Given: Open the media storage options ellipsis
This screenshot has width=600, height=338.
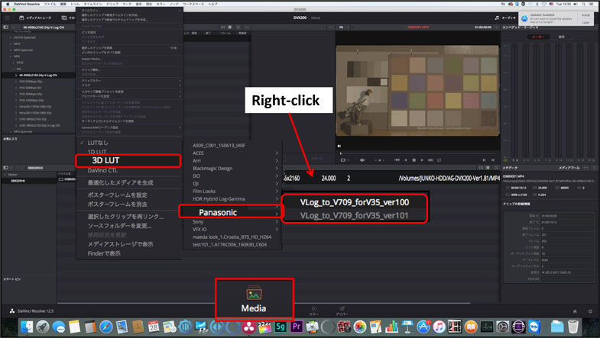Looking at the screenshot, I should tap(247, 27).
